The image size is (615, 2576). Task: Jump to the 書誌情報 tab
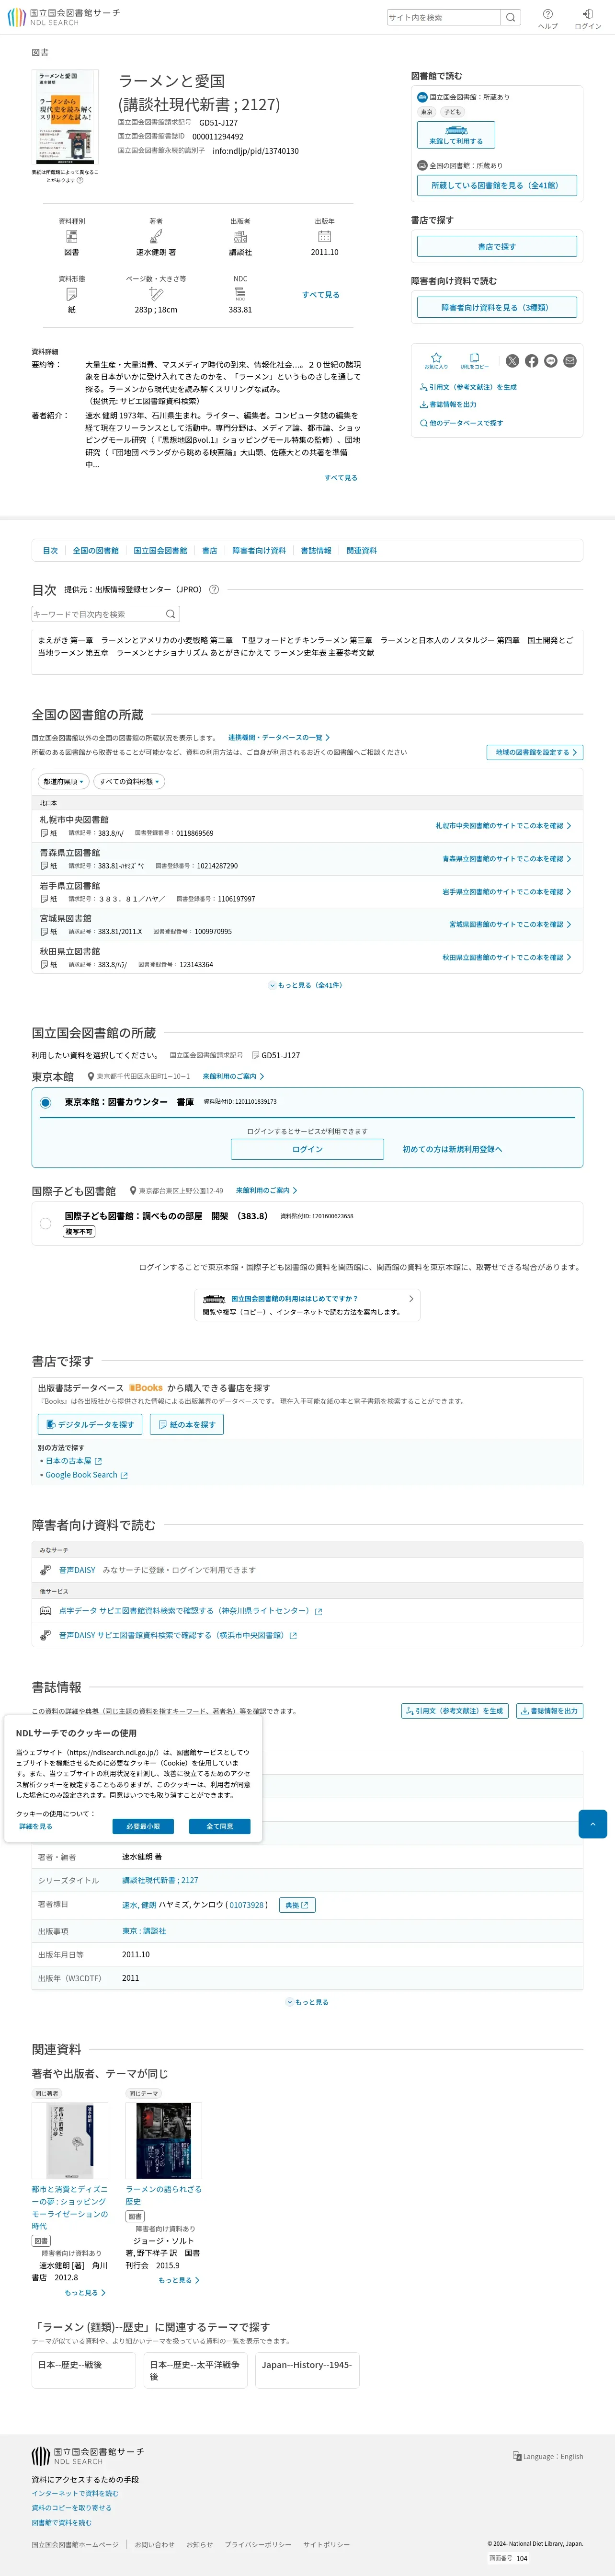coord(316,551)
